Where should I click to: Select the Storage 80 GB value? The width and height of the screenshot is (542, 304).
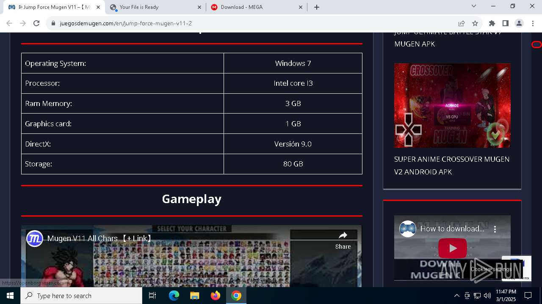pyautogui.click(x=293, y=164)
